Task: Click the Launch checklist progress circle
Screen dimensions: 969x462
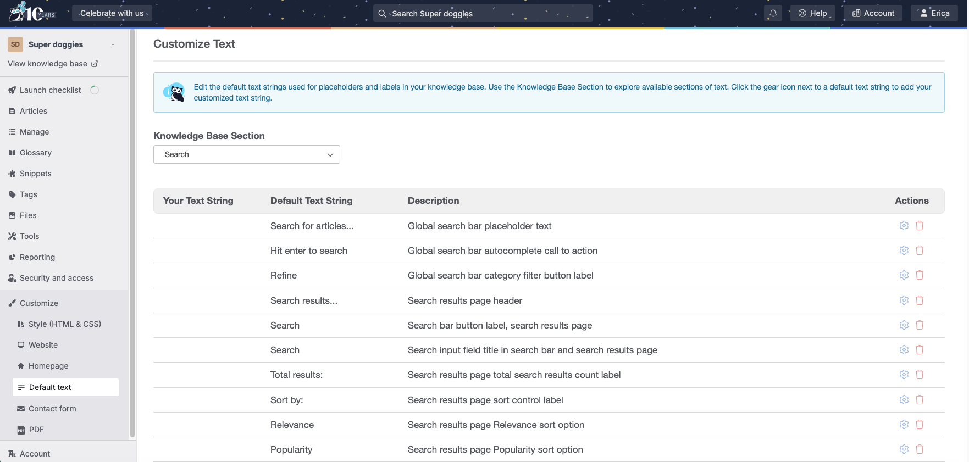Action: (95, 90)
